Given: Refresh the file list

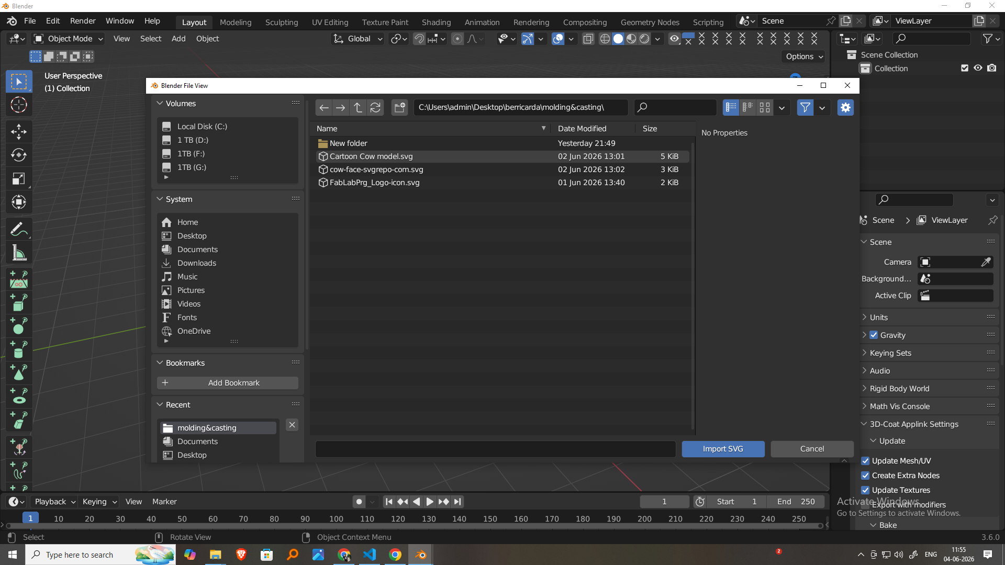Looking at the screenshot, I should point(375,108).
